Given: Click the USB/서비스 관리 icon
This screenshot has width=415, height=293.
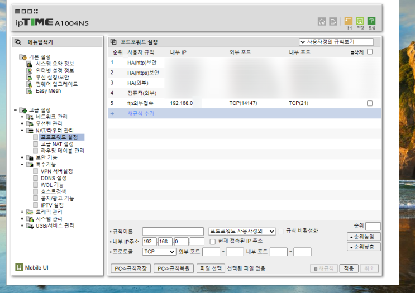Looking at the screenshot, I should pos(30,226).
